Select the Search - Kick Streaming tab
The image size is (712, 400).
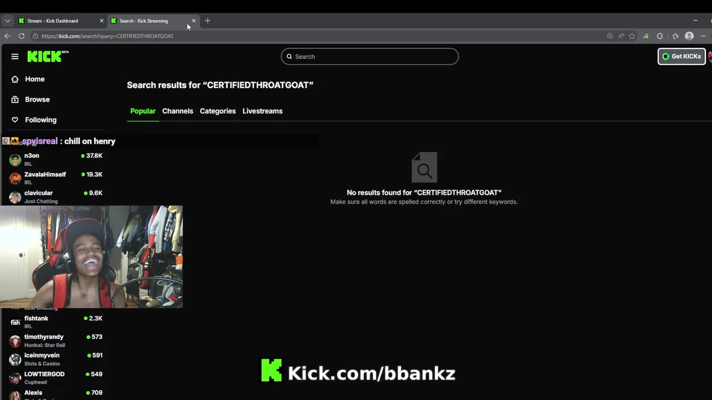(153, 21)
